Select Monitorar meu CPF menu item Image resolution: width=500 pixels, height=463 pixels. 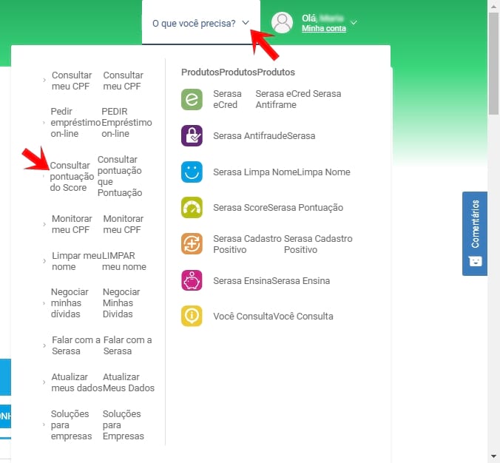coord(72,224)
